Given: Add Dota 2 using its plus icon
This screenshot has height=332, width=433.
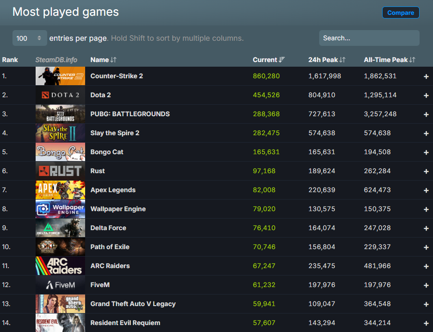Looking at the screenshot, I should pyautogui.click(x=426, y=95).
